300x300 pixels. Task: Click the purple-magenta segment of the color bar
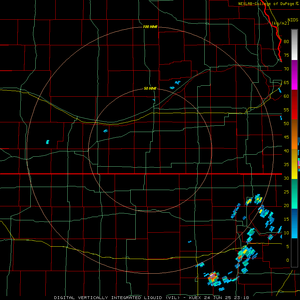tap(294, 75)
